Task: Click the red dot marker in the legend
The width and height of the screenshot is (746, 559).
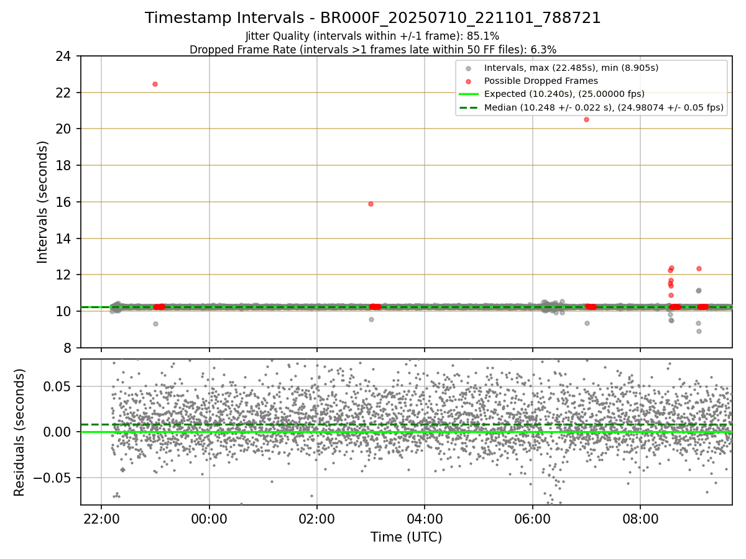Action: point(468,81)
